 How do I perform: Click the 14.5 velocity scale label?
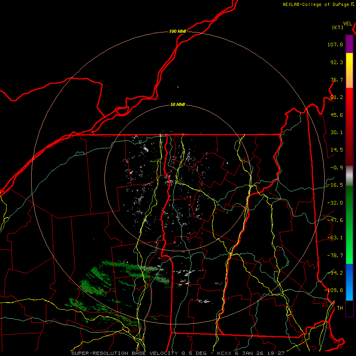(x=337, y=150)
